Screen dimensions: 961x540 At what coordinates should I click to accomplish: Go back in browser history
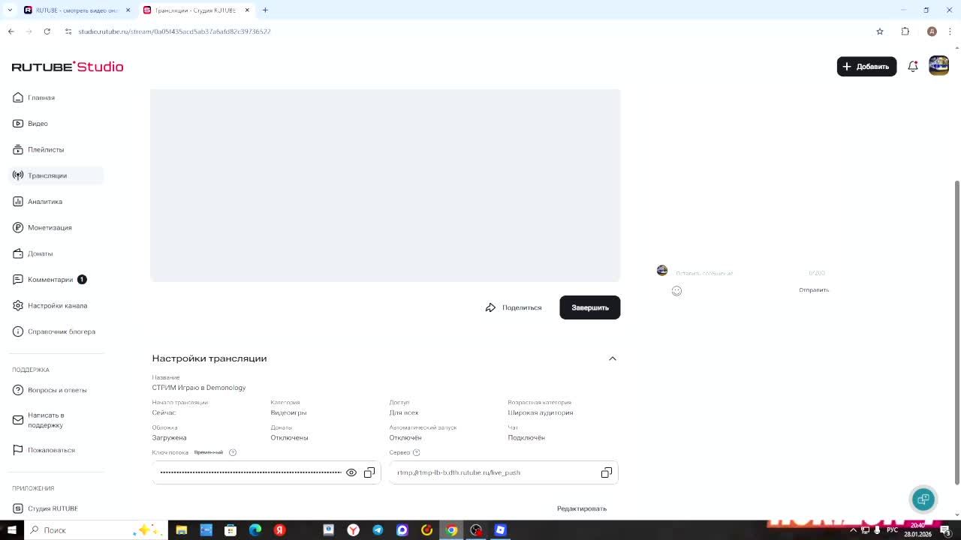point(11,31)
